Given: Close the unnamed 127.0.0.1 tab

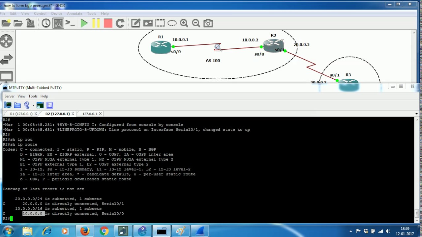Looking at the screenshot, I should click(100, 114).
